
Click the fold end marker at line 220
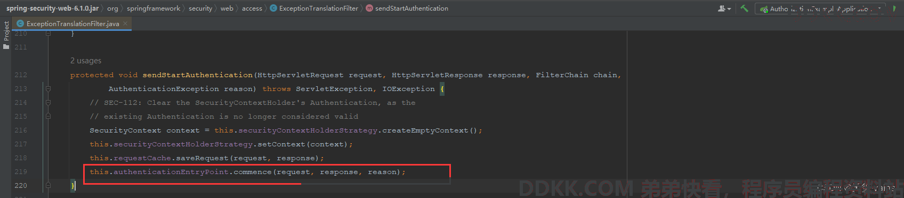tap(48, 185)
